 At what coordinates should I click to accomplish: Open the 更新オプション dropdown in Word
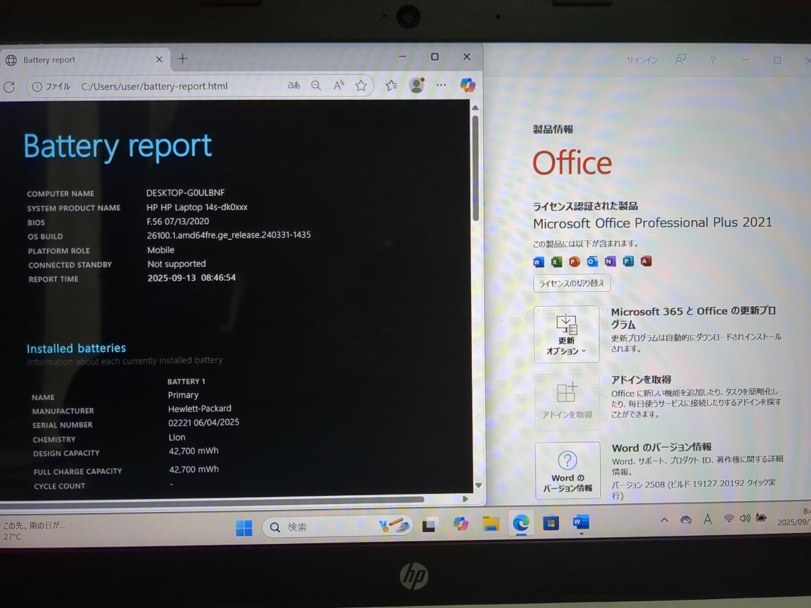(566, 334)
